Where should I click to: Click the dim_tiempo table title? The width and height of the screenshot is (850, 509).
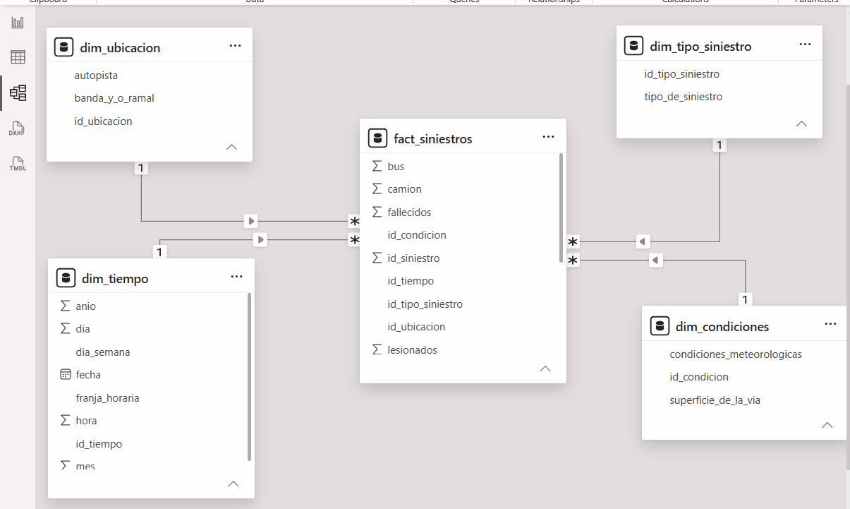(115, 279)
